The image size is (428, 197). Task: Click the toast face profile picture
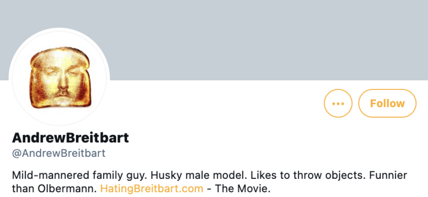coord(59,78)
